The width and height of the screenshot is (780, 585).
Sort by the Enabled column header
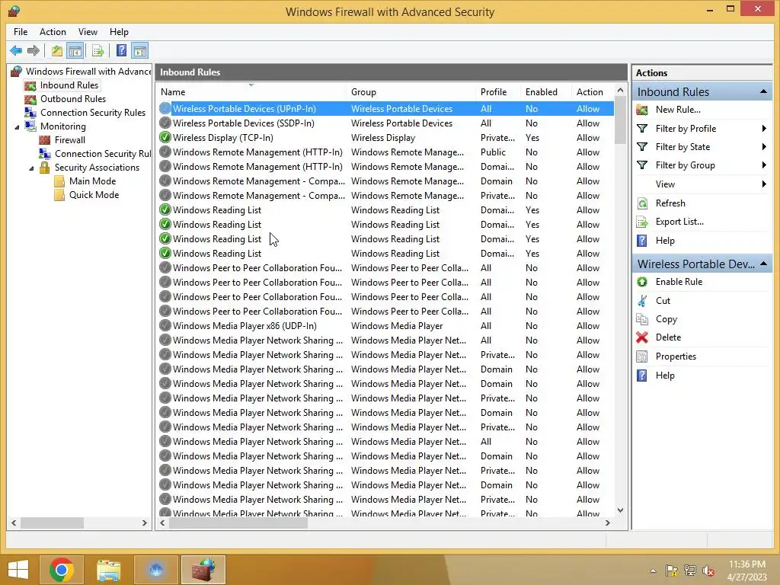pyautogui.click(x=546, y=92)
